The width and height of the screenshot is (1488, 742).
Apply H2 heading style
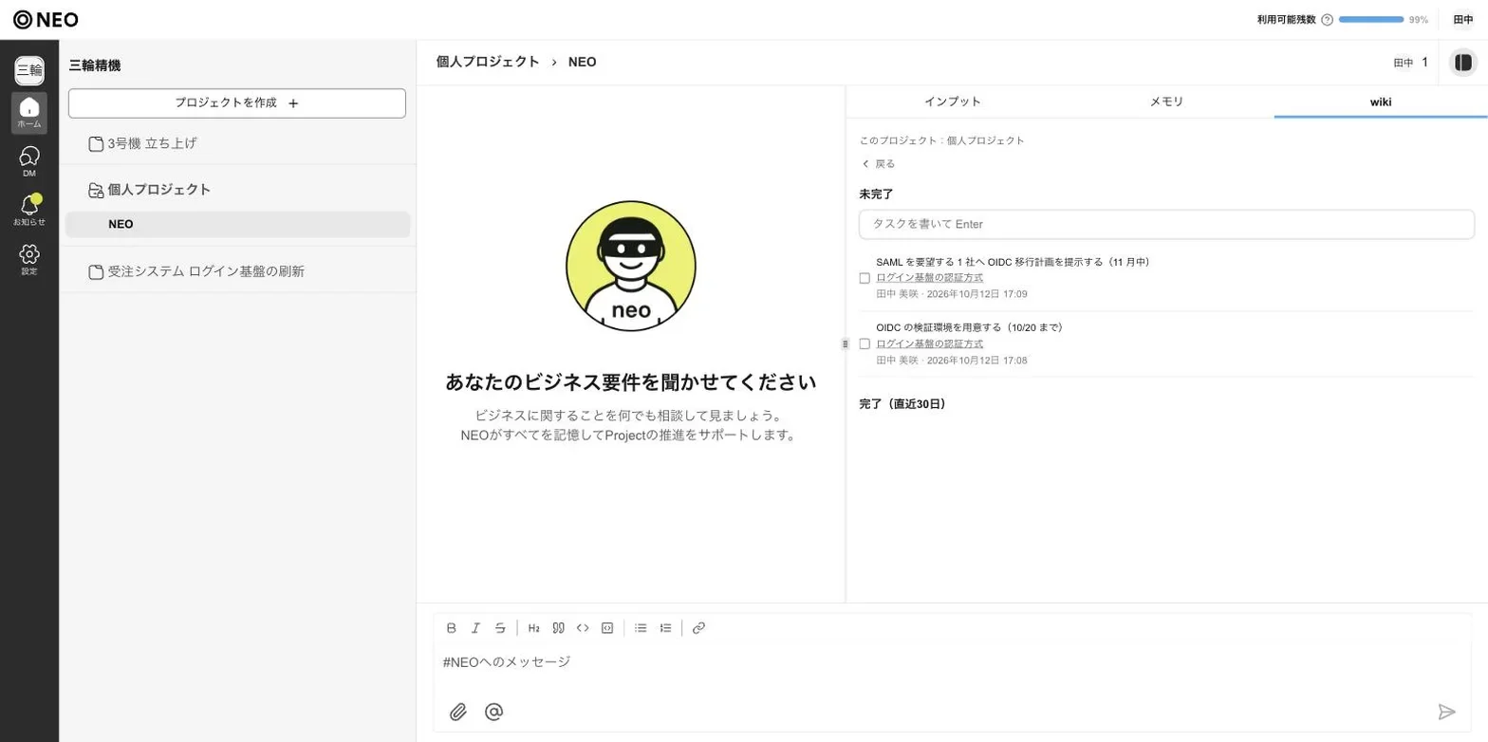coord(534,628)
